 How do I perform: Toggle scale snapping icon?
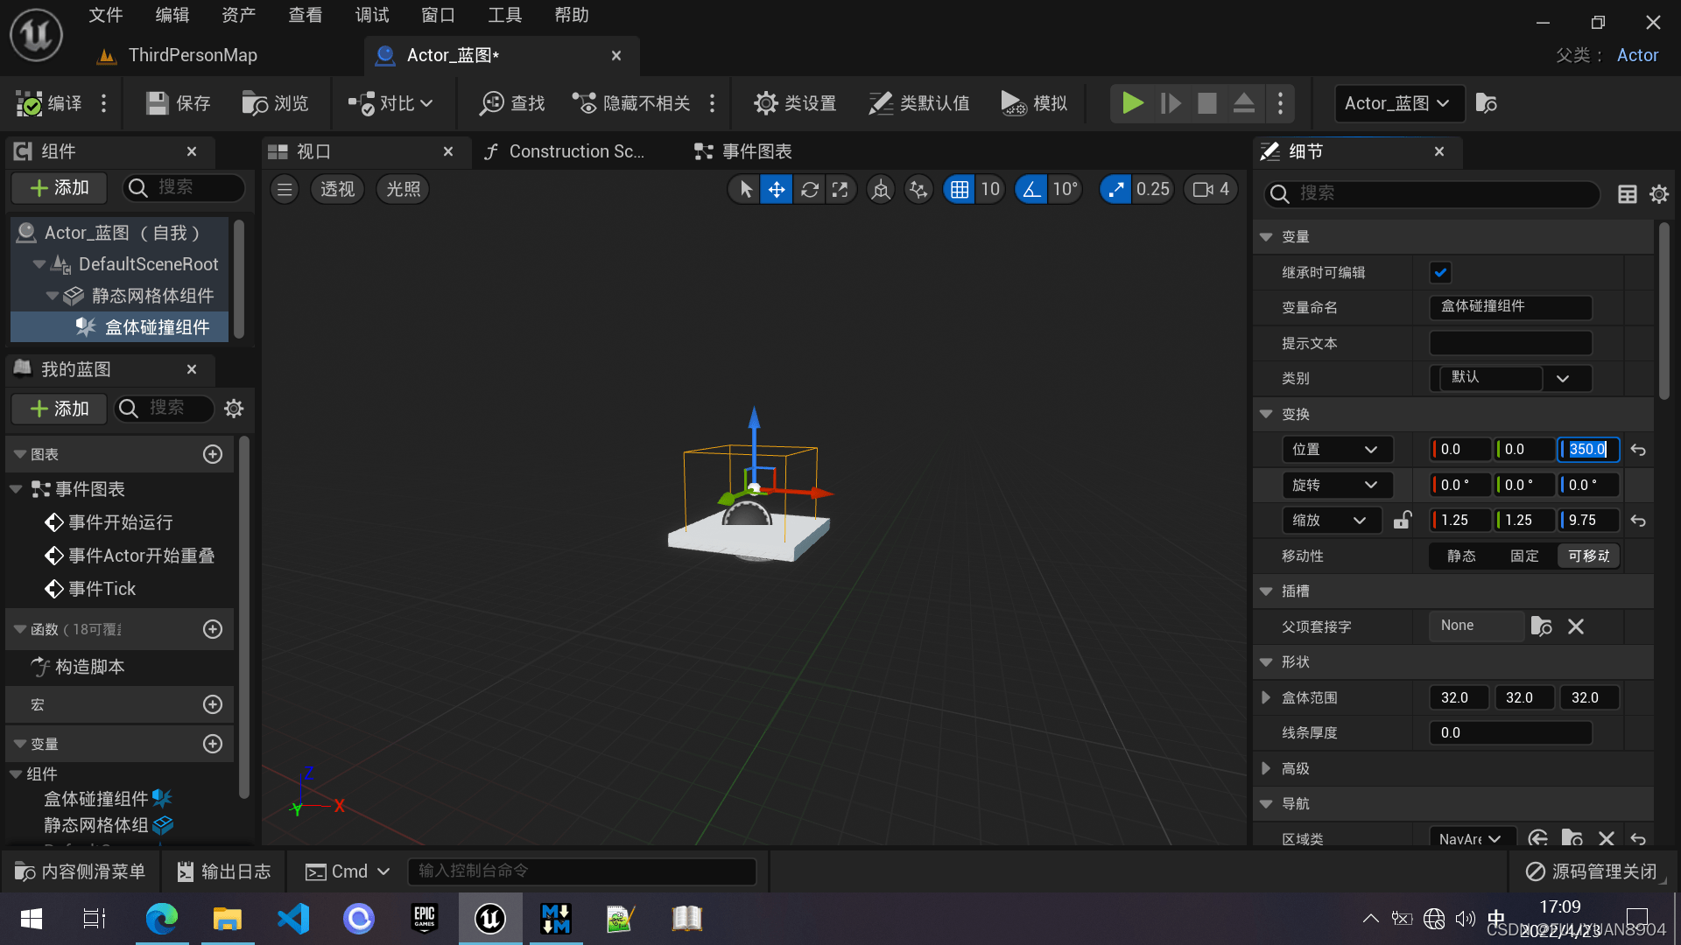1115,189
